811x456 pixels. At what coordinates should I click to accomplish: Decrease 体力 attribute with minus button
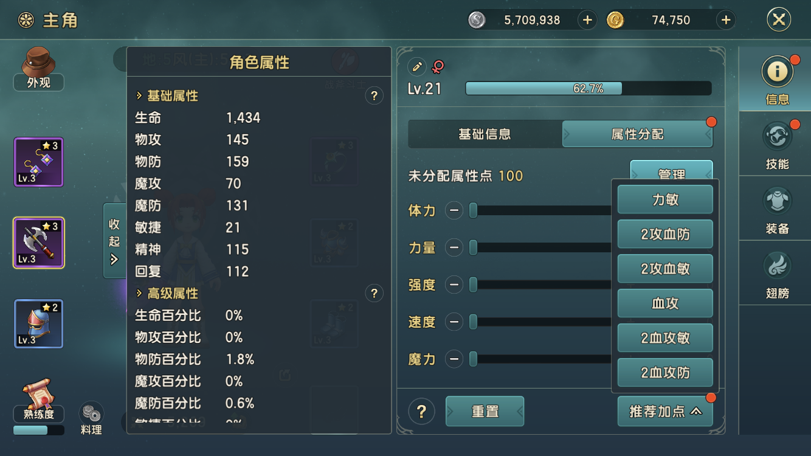pos(454,211)
